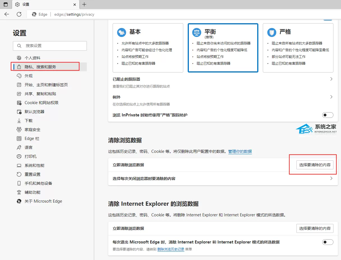Open Privacy, search and services (隐私、搜索和服务)
The image size is (341, 260).
(50, 67)
